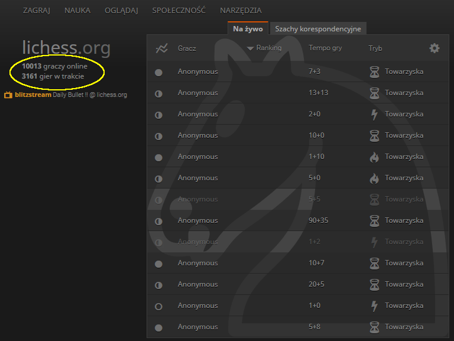Click the hourglass icon in the 13+13 row
Viewport: 454px width, 341px height.
tap(374, 93)
